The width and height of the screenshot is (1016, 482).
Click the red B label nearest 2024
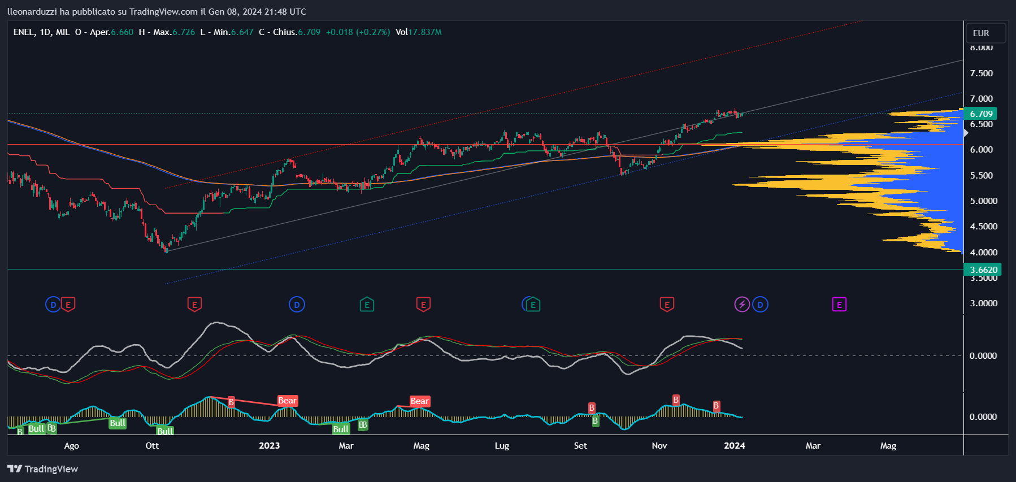[716, 406]
